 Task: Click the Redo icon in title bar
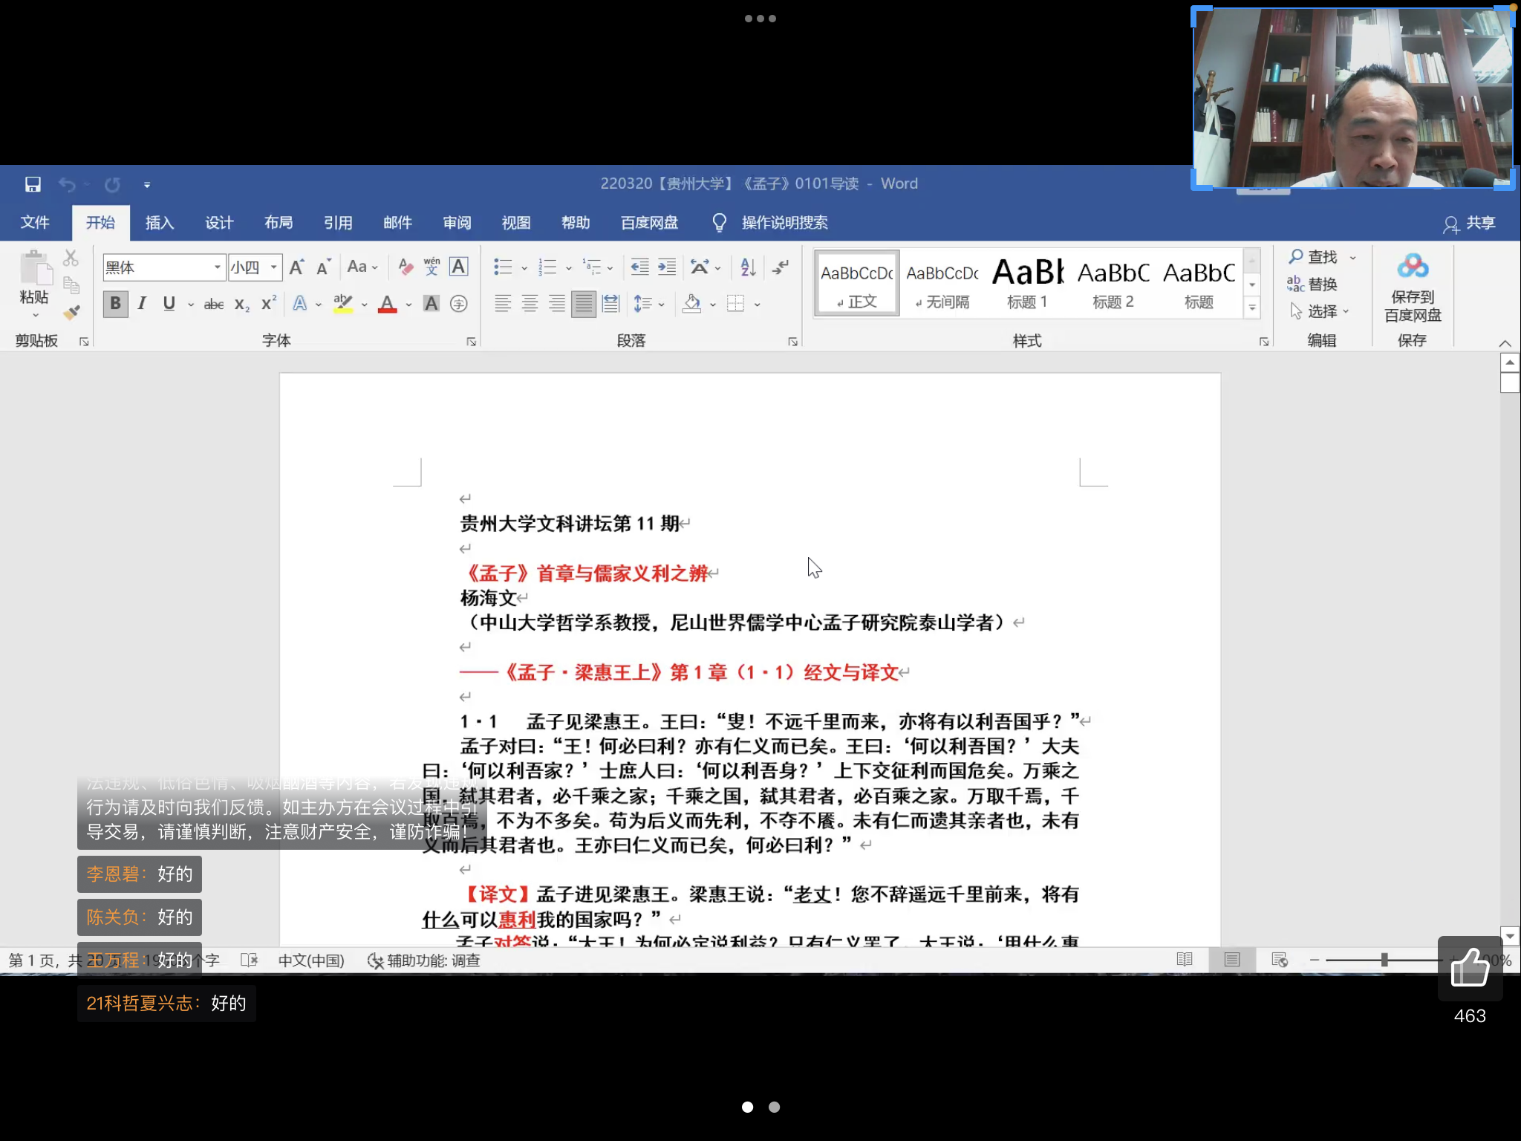coord(112,184)
